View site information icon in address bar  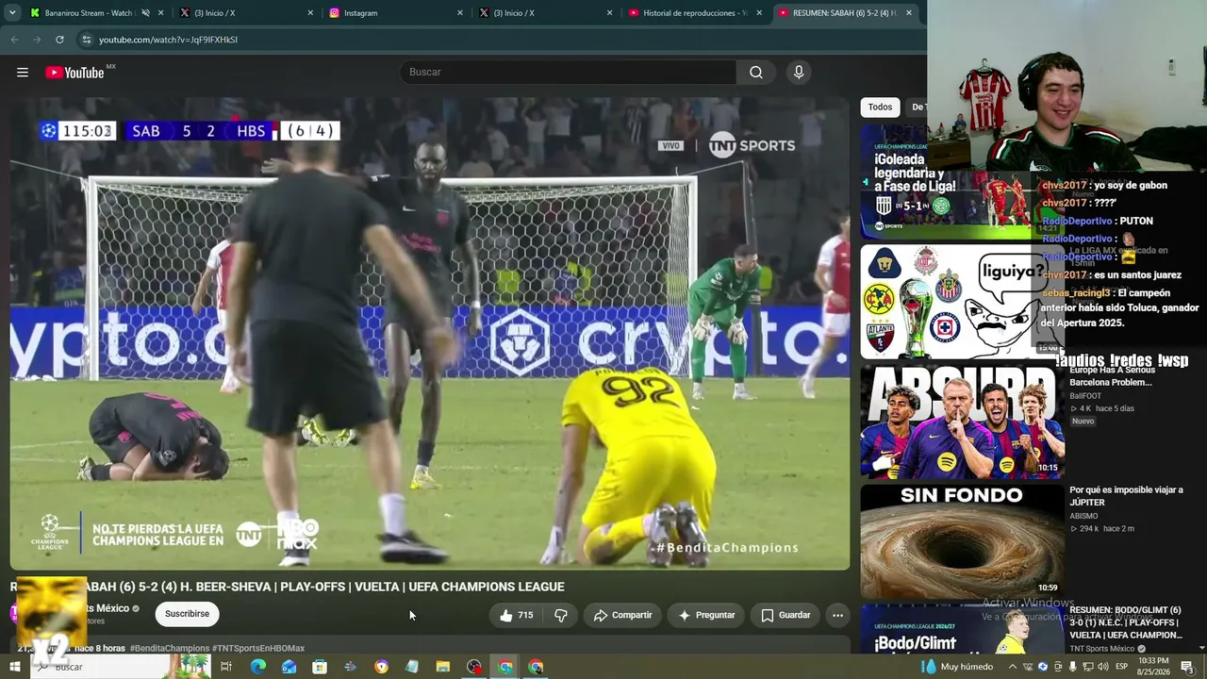[87, 40]
